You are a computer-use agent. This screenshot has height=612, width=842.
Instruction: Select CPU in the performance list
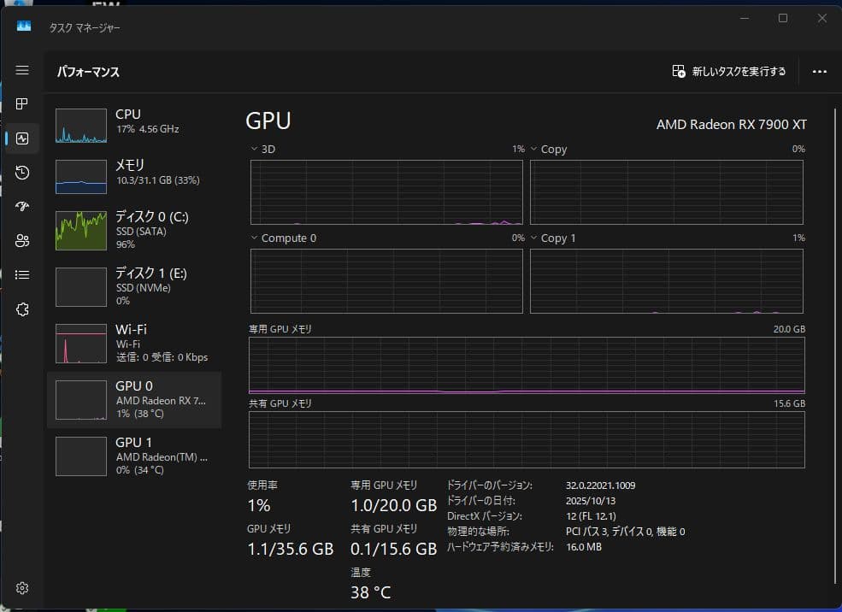134,125
